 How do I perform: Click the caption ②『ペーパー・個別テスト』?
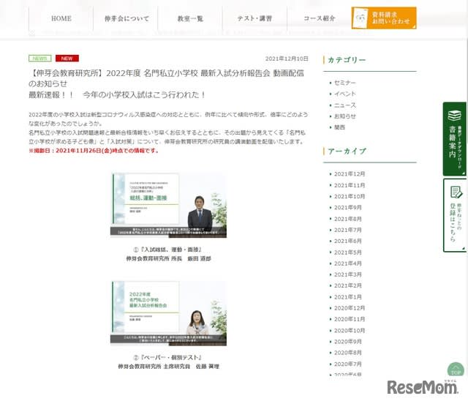pyautogui.click(x=168, y=357)
